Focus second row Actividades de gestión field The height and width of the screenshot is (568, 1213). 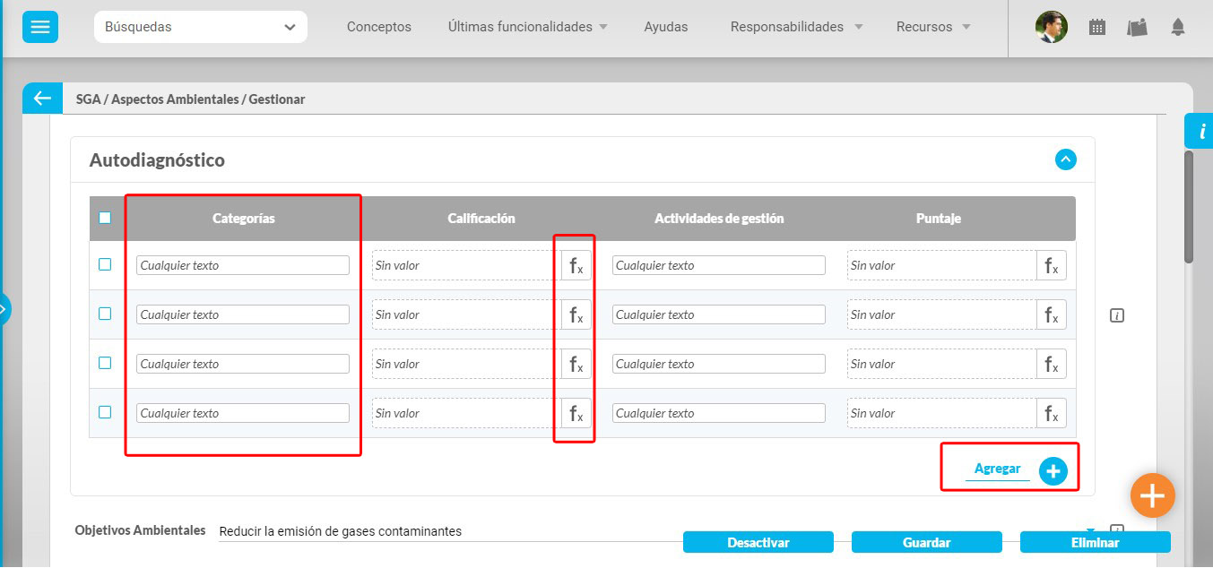(718, 314)
